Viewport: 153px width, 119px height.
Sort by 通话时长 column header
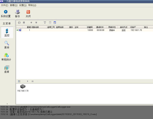(x=100, y=27)
